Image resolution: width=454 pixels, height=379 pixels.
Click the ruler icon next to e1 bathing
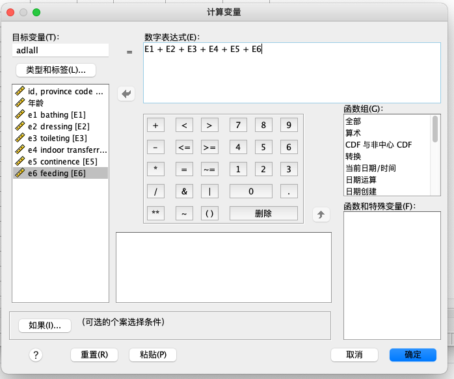coord(20,114)
